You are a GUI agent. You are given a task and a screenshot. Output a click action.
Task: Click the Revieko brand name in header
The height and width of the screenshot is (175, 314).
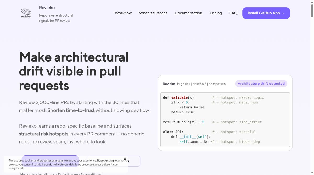47,8
